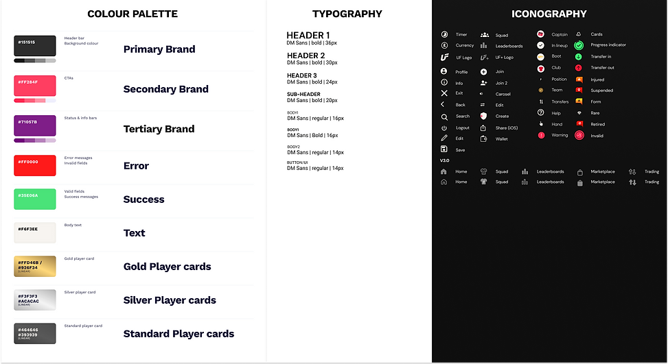Image resolution: width=668 pixels, height=364 pixels.
Task: Click the green Progress indicator icon
Action: (x=579, y=45)
